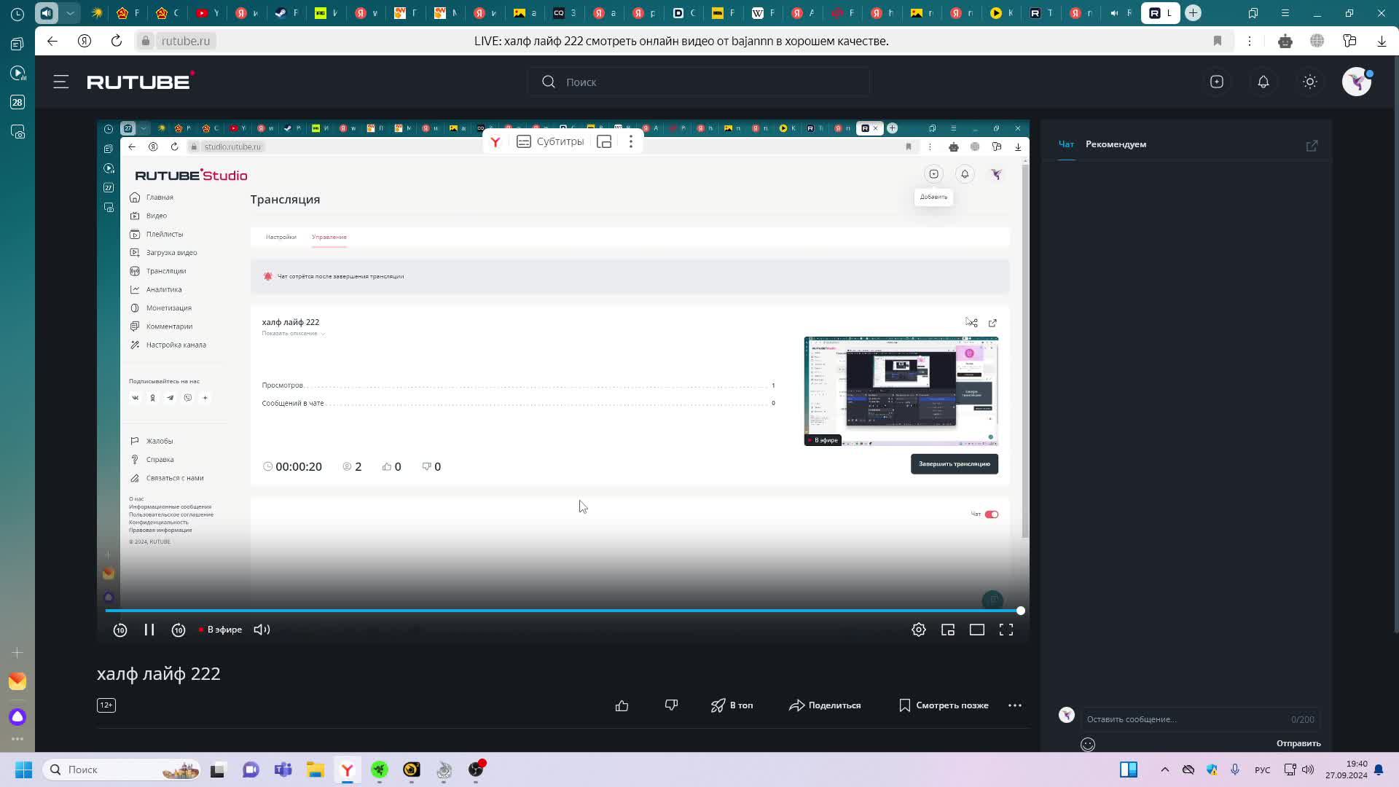Switch to the 'Рекомендуем' tab
The width and height of the screenshot is (1399, 787).
[1116, 144]
